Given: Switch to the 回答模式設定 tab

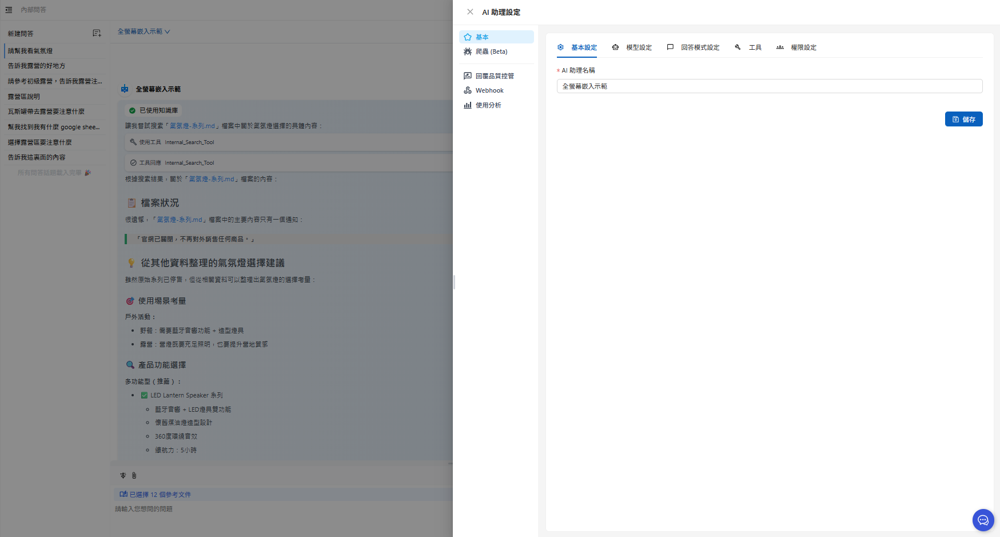Looking at the screenshot, I should click(x=693, y=47).
